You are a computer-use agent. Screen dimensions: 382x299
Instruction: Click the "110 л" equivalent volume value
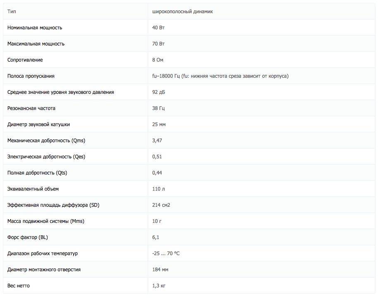(x=159, y=189)
